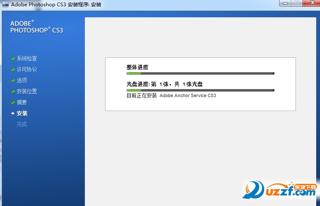Select the 许可协议 step
Image resolution: width=320 pixels, height=206 pixels.
point(27,69)
